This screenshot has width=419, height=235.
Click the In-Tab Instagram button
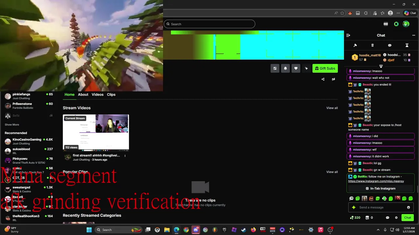[x=380, y=188]
